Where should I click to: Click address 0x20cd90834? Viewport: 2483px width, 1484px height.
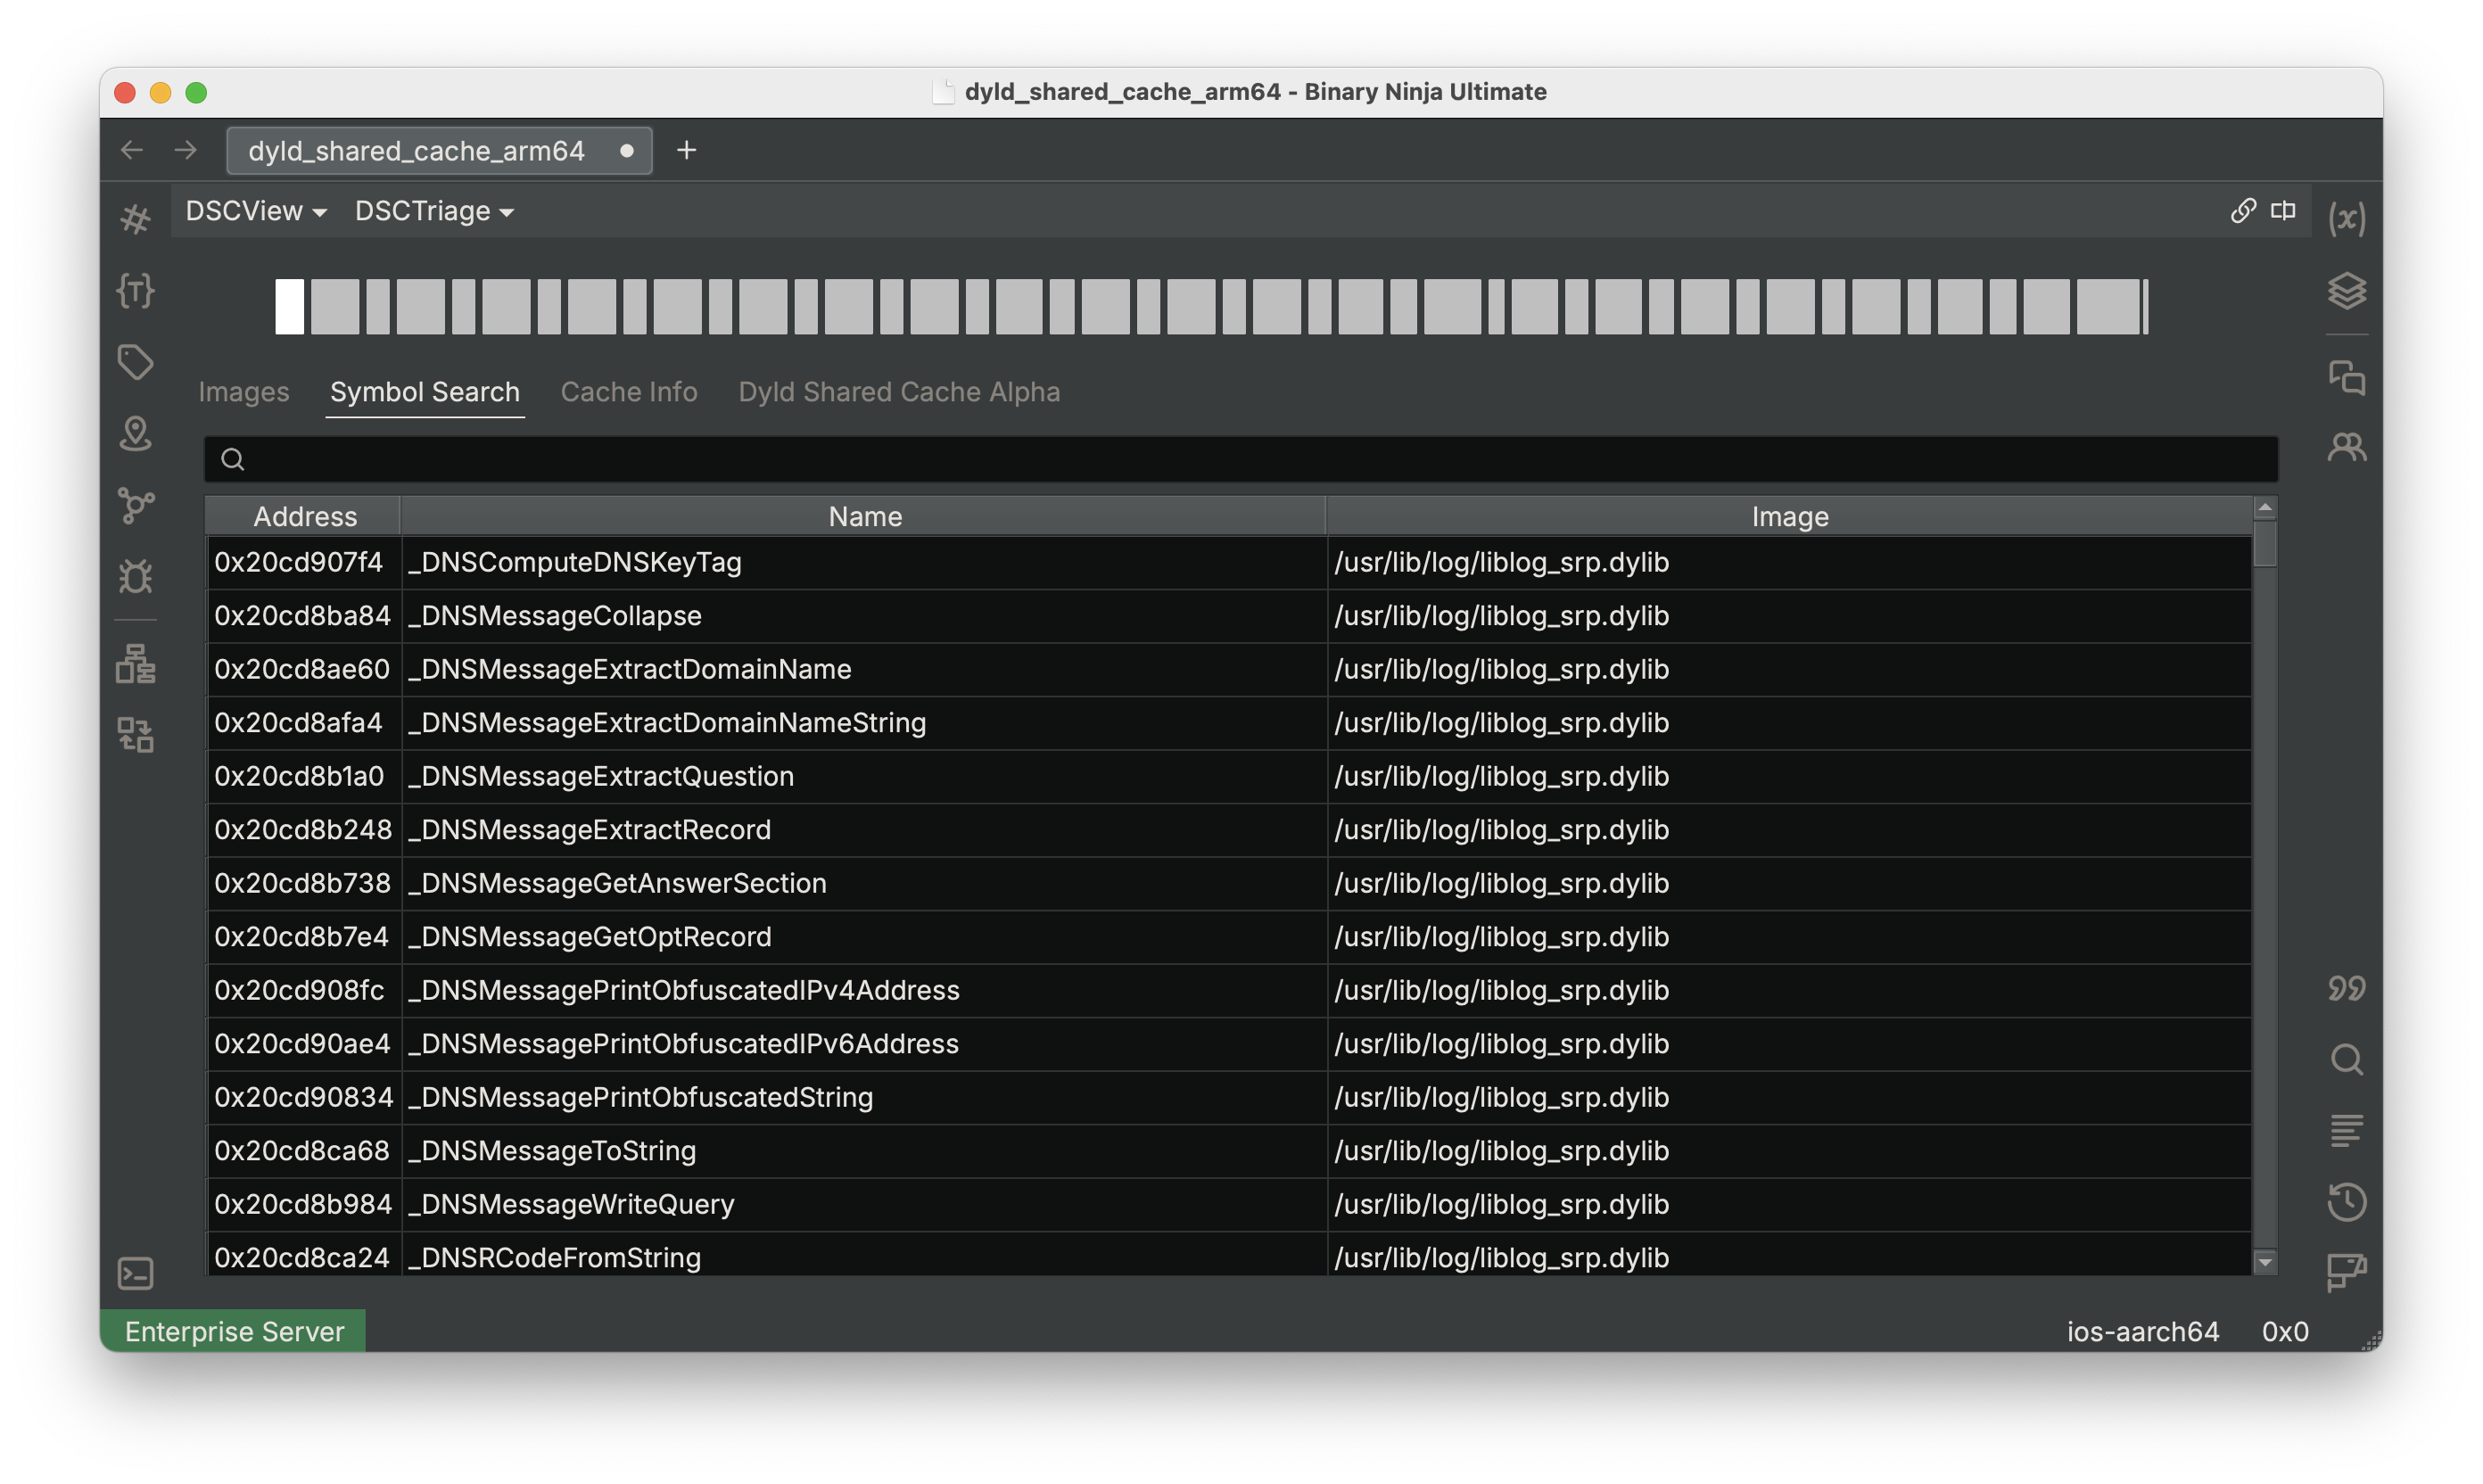pos(303,1097)
